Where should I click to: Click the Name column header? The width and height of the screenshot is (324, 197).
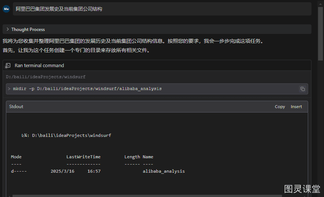coord(148,157)
